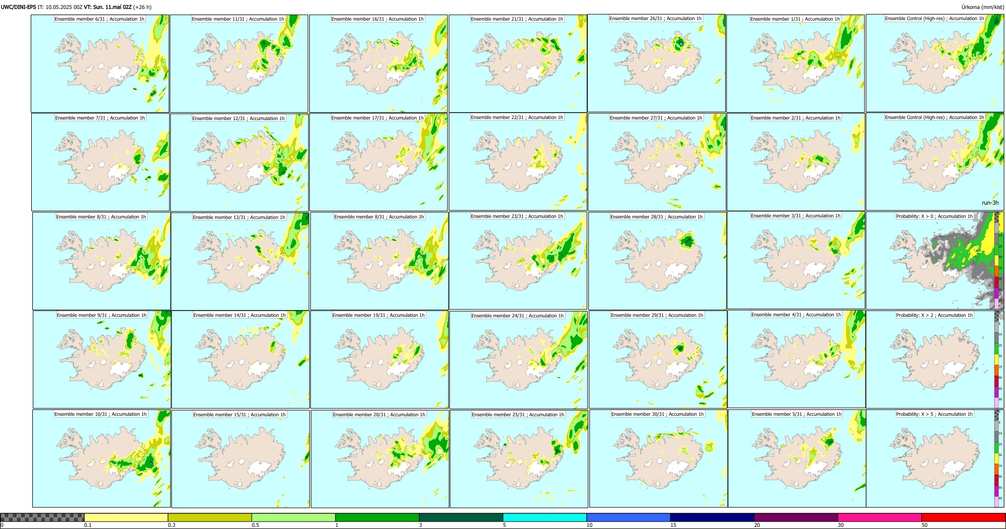
Task: Click the pink 30–50 legend swatch
Action: [x=879, y=517]
